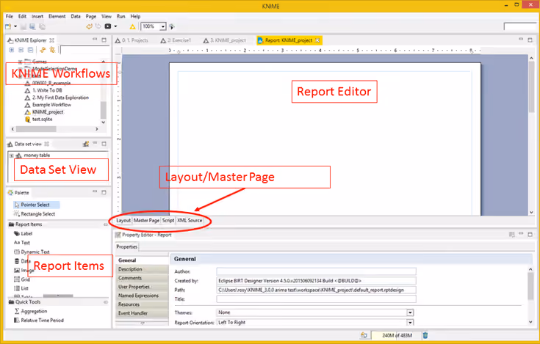Select Event Handler category
This screenshot has width=540, height=344.
(x=142, y=313)
